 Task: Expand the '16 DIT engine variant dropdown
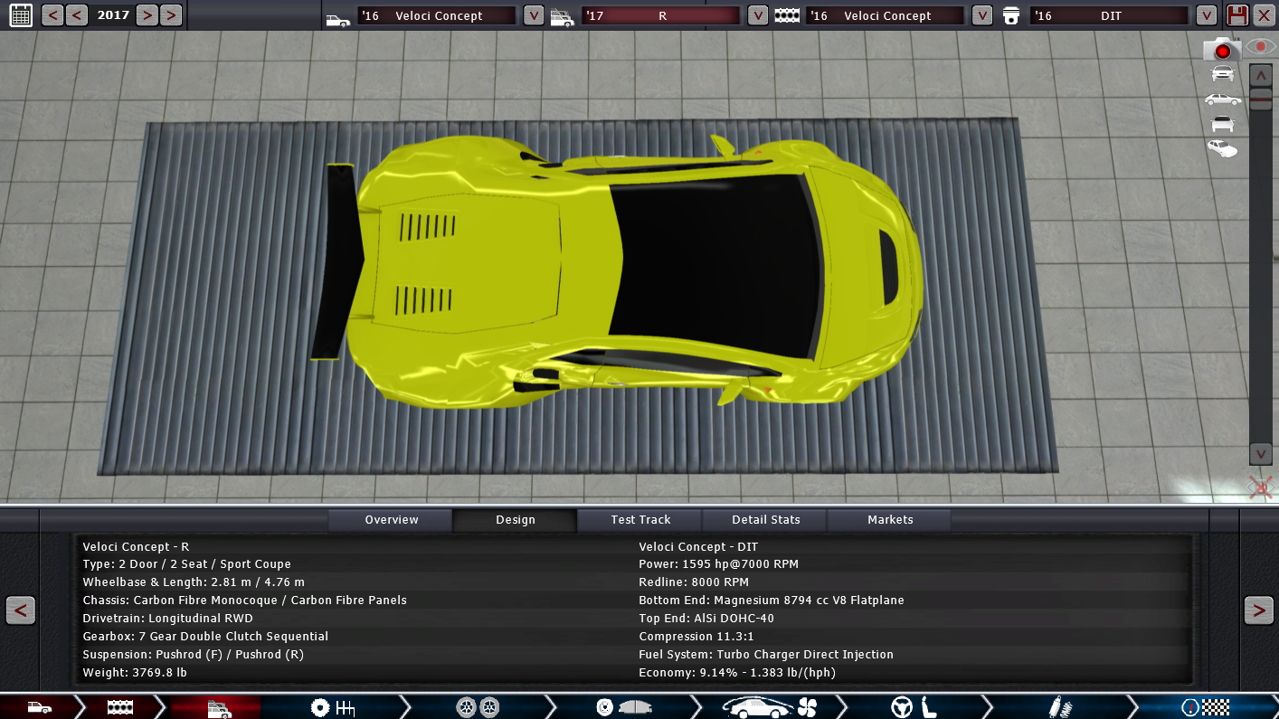click(x=1206, y=15)
